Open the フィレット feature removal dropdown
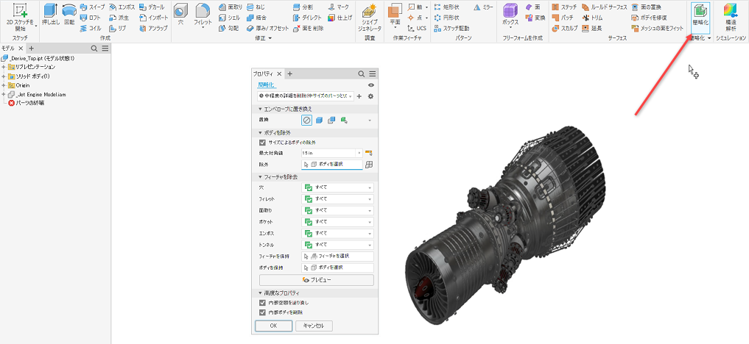The width and height of the screenshot is (749, 344). coord(338,198)
